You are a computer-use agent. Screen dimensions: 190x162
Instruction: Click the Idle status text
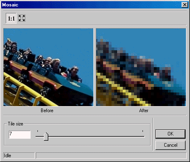click(8, 156)
